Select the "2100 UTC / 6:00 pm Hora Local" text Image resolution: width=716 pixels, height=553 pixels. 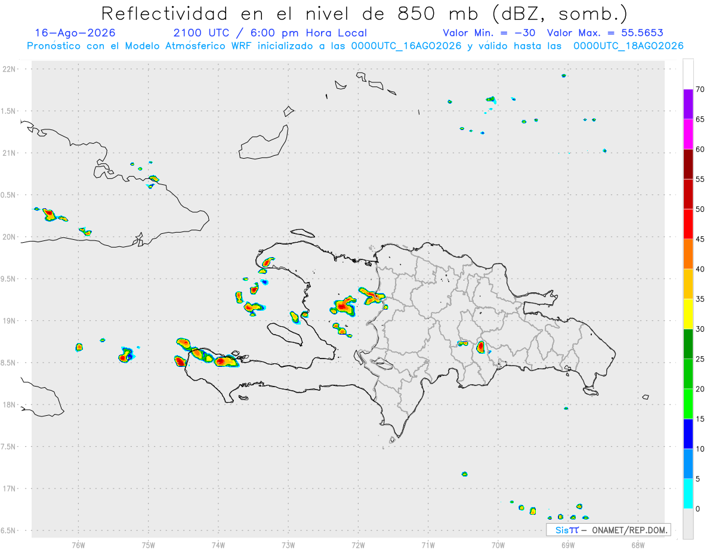270,33
